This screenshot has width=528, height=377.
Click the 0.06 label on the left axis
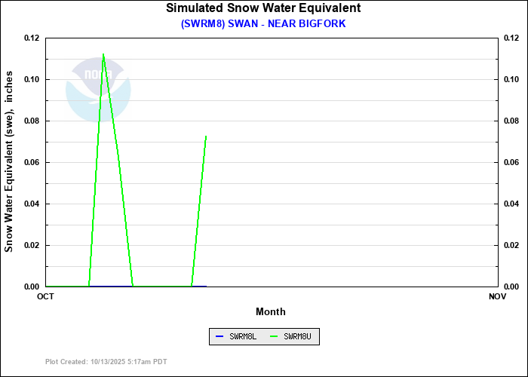point(31,162)
